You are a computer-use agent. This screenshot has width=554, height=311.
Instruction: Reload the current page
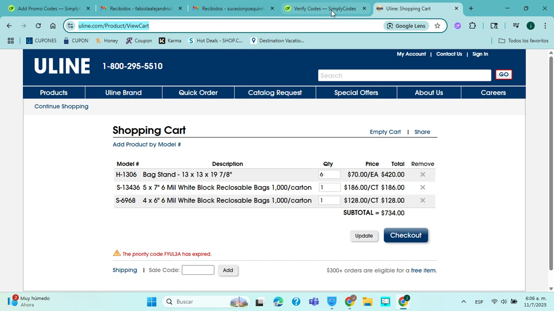coord(38,26)
